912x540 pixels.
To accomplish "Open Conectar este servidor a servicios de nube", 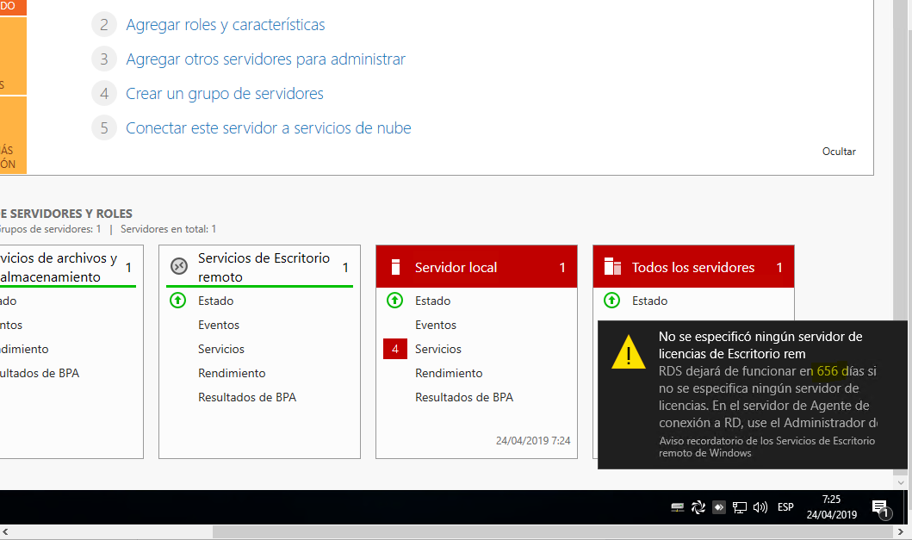I will point(269,128).
